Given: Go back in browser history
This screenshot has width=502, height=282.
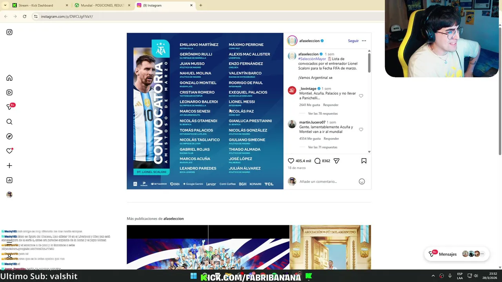Looking at the screenshot, I should (6, 16).
